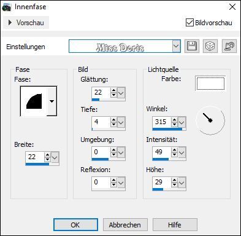Image resolution: width=241 pixels, height=236 pixels.
Task: Click the randomize parameters dice icon
Action: coord(210,46)
